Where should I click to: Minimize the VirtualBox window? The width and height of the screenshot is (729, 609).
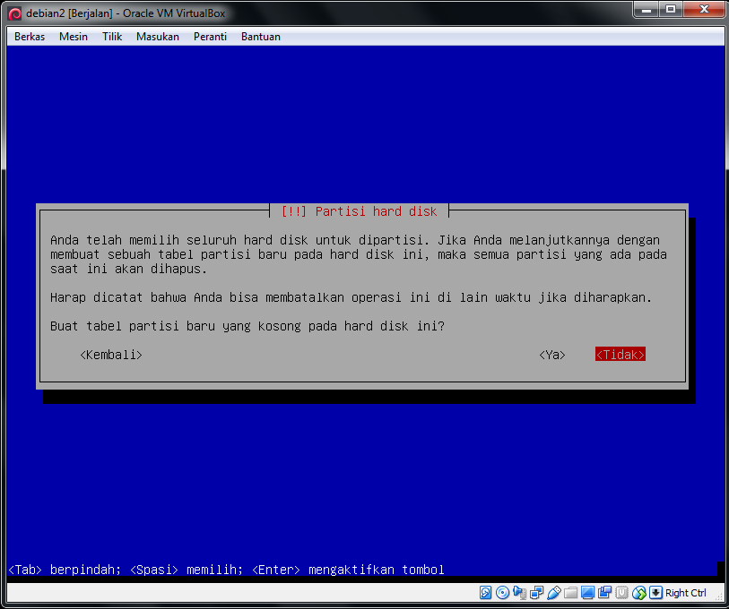coord(647,9)
